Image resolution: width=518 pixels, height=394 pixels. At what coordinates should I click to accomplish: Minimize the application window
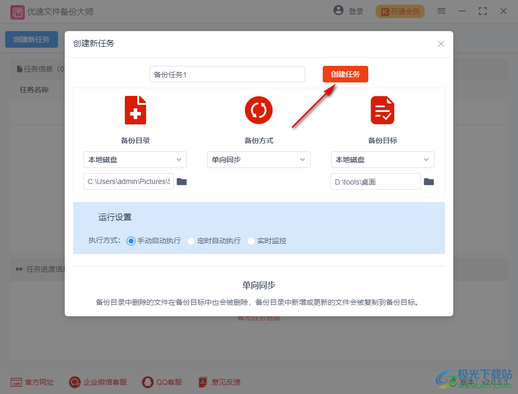pyautogui.click(x=462, y=11)
